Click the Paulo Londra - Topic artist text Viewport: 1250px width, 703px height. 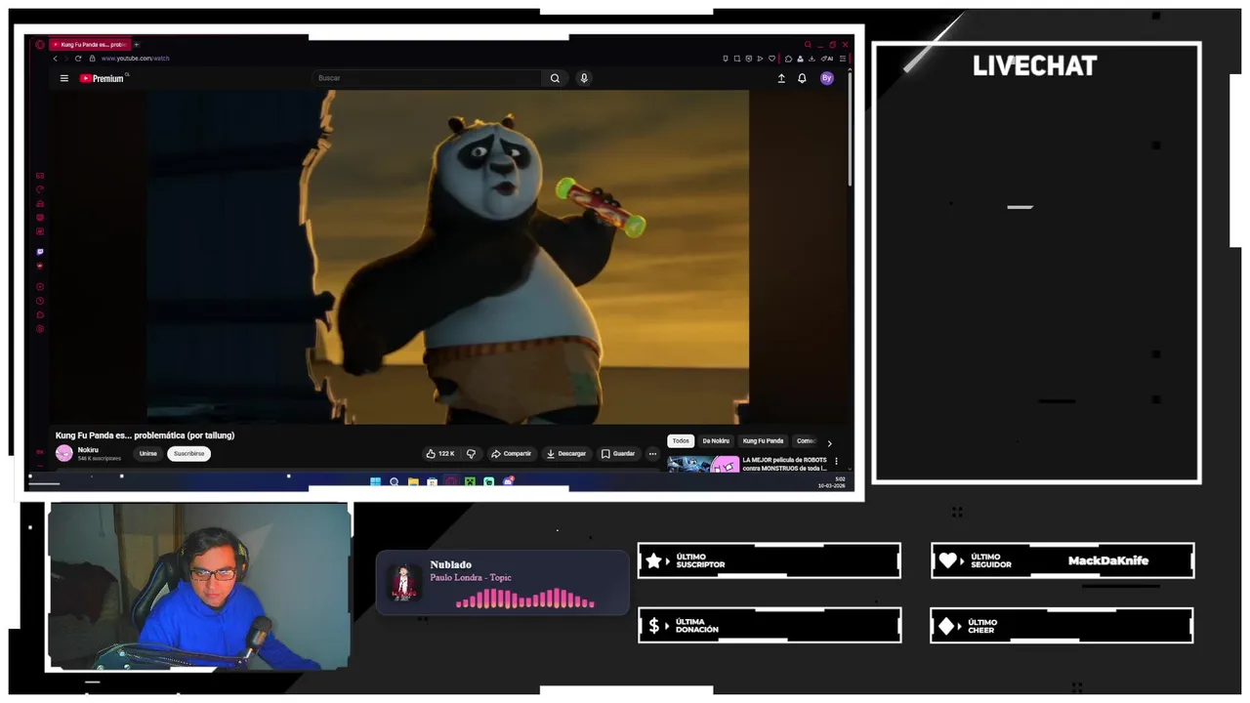pos(471,578)
